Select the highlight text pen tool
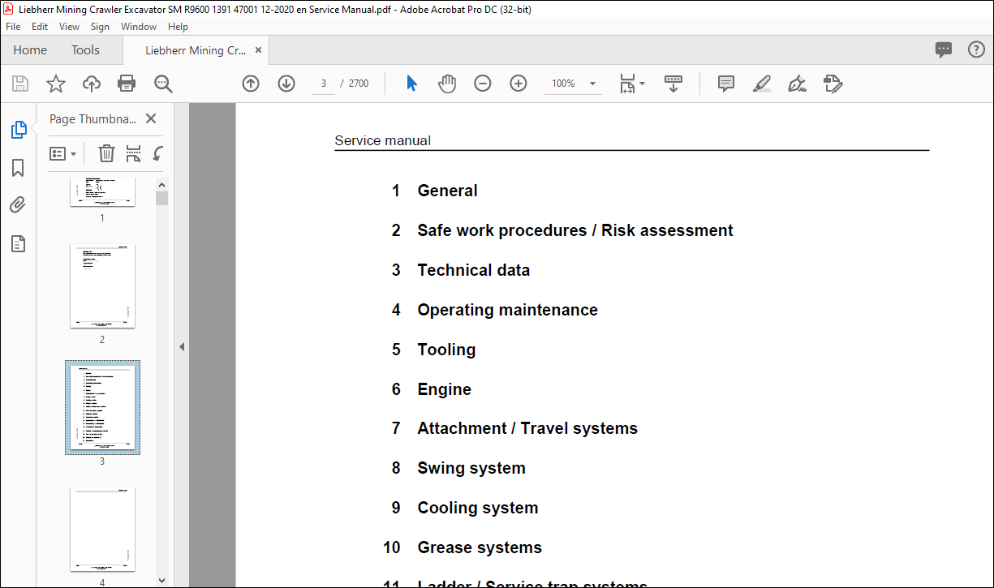The height and width of the screenshot is (588, 994). pyautogui.click(x=762, y=84)
